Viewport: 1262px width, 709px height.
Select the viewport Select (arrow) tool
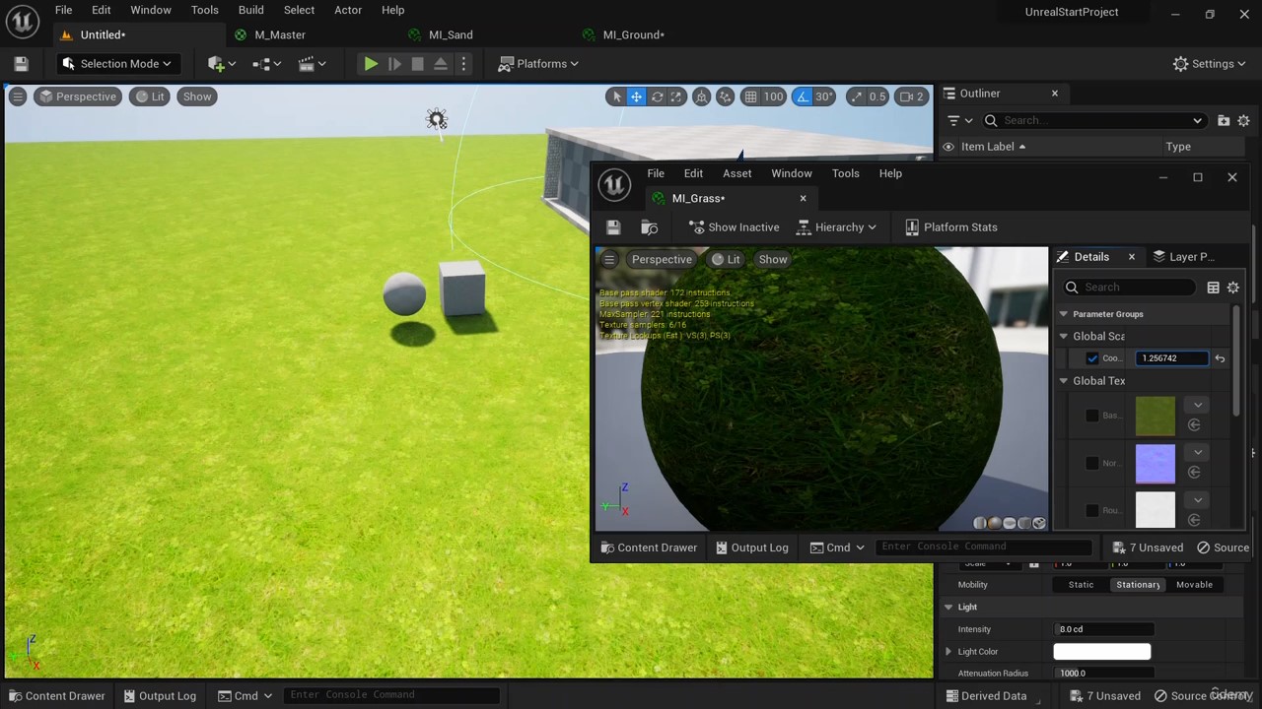[617, 97]
